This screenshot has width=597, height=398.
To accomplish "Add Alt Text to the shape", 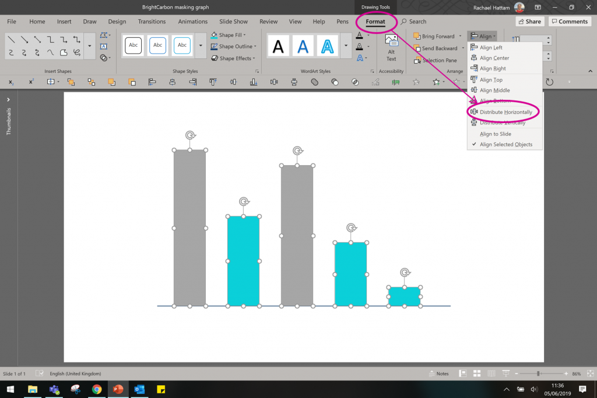I will coord(391,46).
